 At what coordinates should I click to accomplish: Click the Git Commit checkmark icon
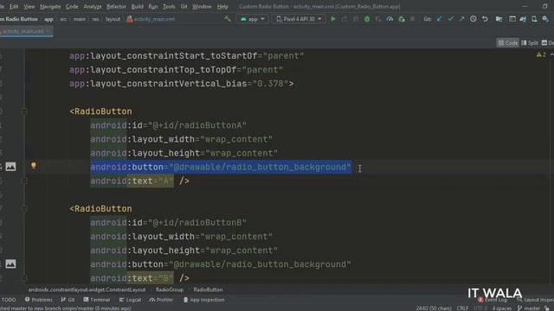[450, 19]
